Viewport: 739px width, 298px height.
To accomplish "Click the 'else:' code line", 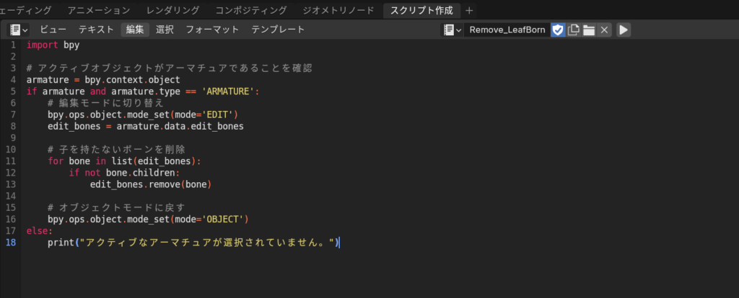I will pos(40,231).
